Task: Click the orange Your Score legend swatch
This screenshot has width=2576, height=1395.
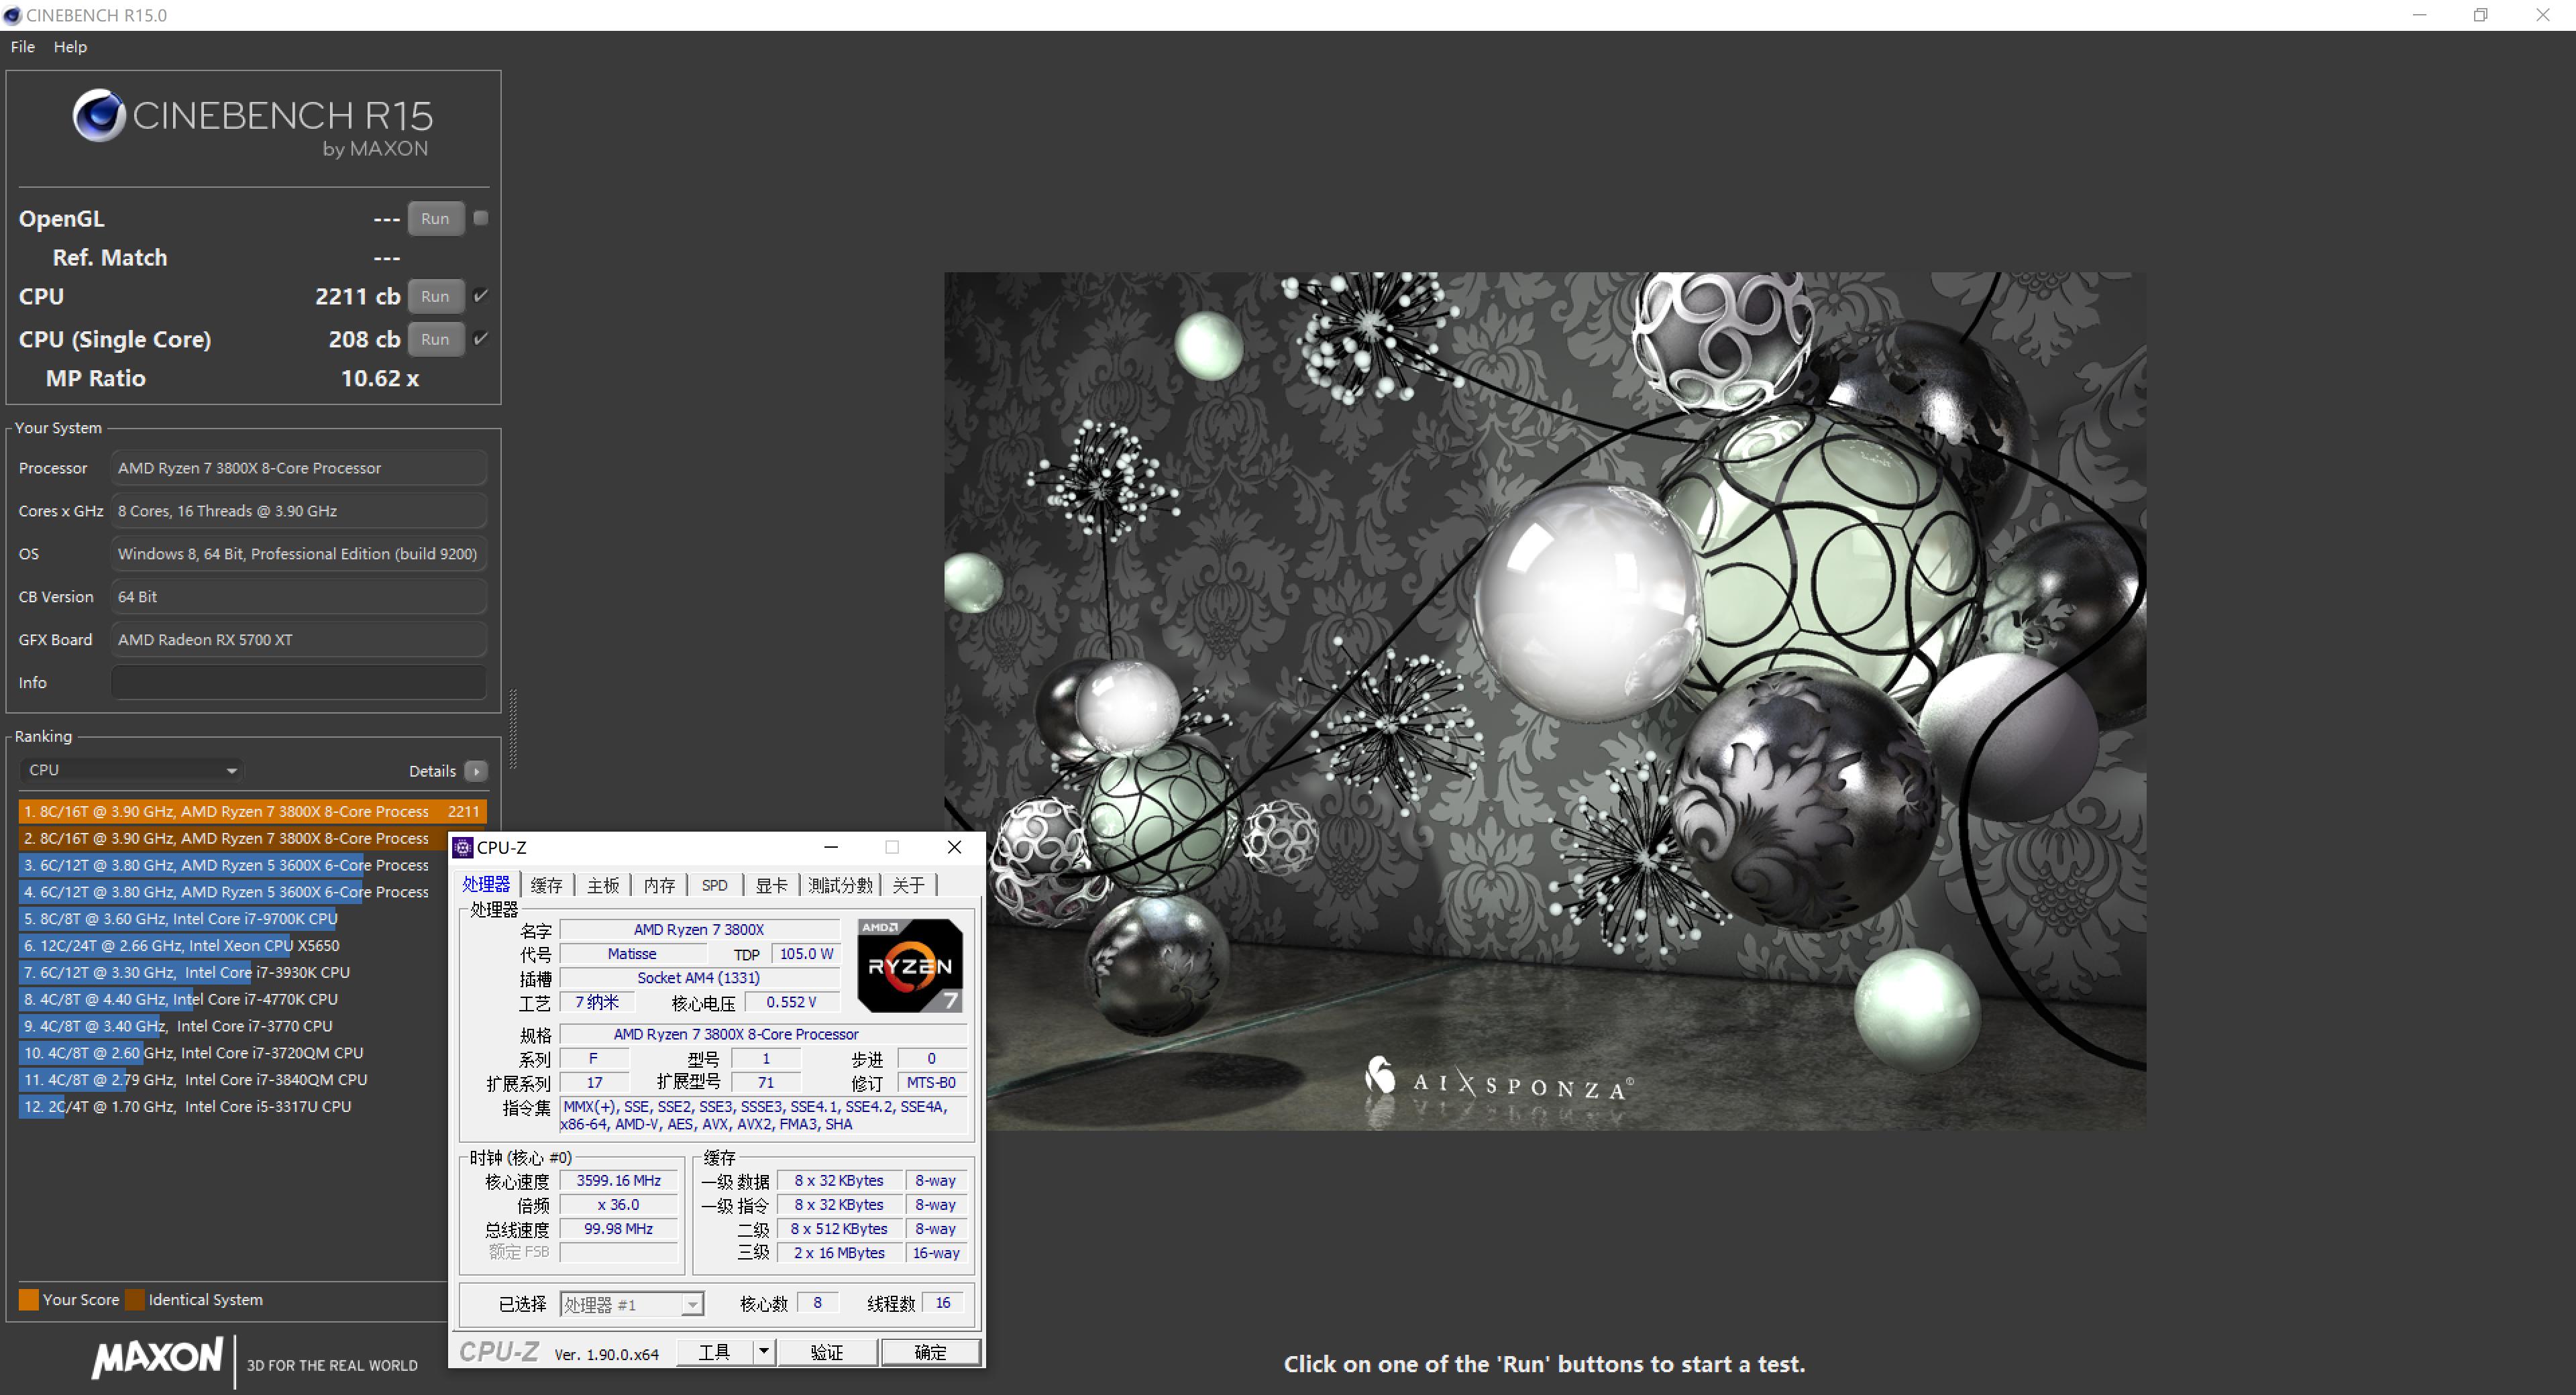Action: 28,1299
